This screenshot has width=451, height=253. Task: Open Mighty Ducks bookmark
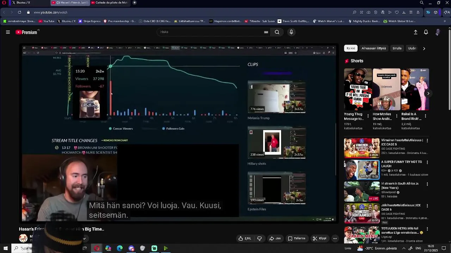pos(364,21)
